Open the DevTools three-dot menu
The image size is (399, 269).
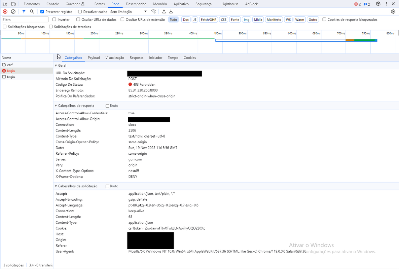386,4
